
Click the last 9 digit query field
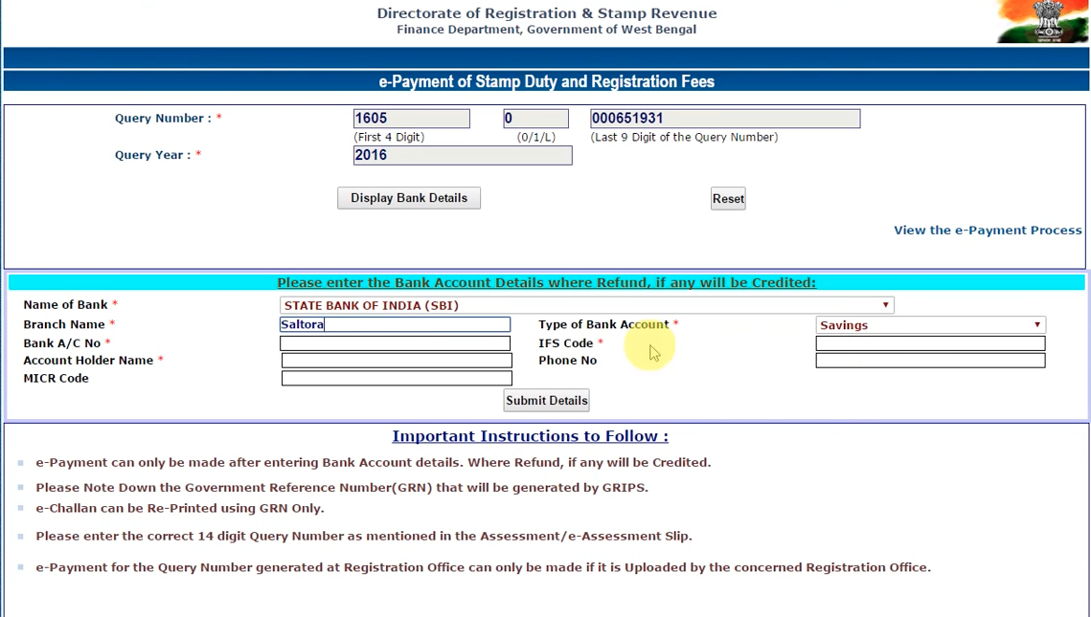click(725, 118)
